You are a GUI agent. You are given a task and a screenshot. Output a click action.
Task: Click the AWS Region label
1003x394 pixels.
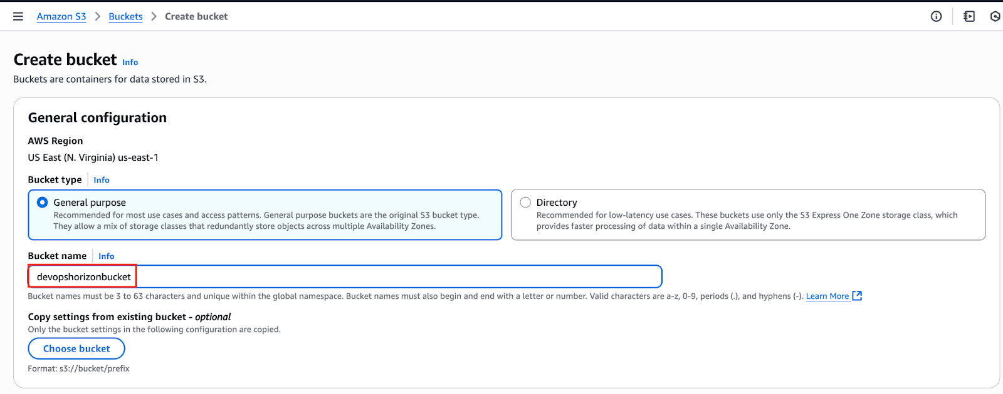point(55,141)
